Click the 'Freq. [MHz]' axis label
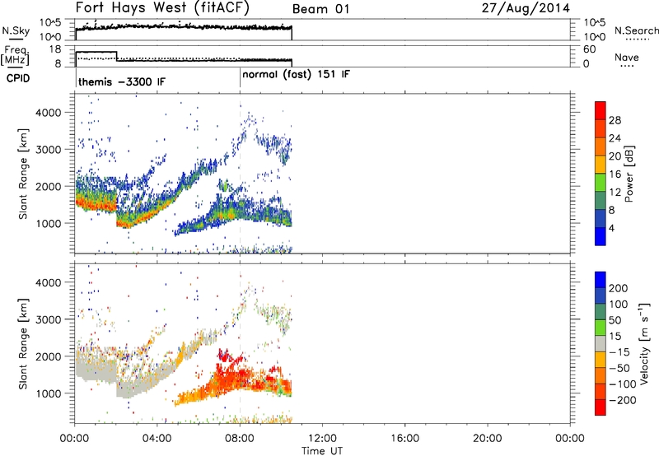The width and height of the screenshot is (659, 456). (x=16, y=55)
